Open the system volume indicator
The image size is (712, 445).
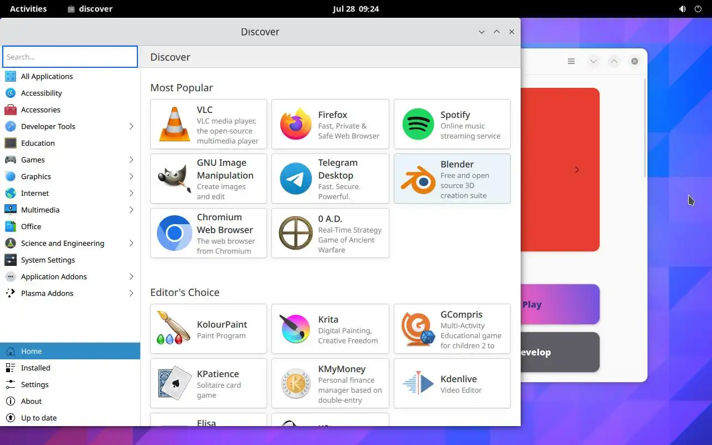pyautogui.click(x=683, y=9)
